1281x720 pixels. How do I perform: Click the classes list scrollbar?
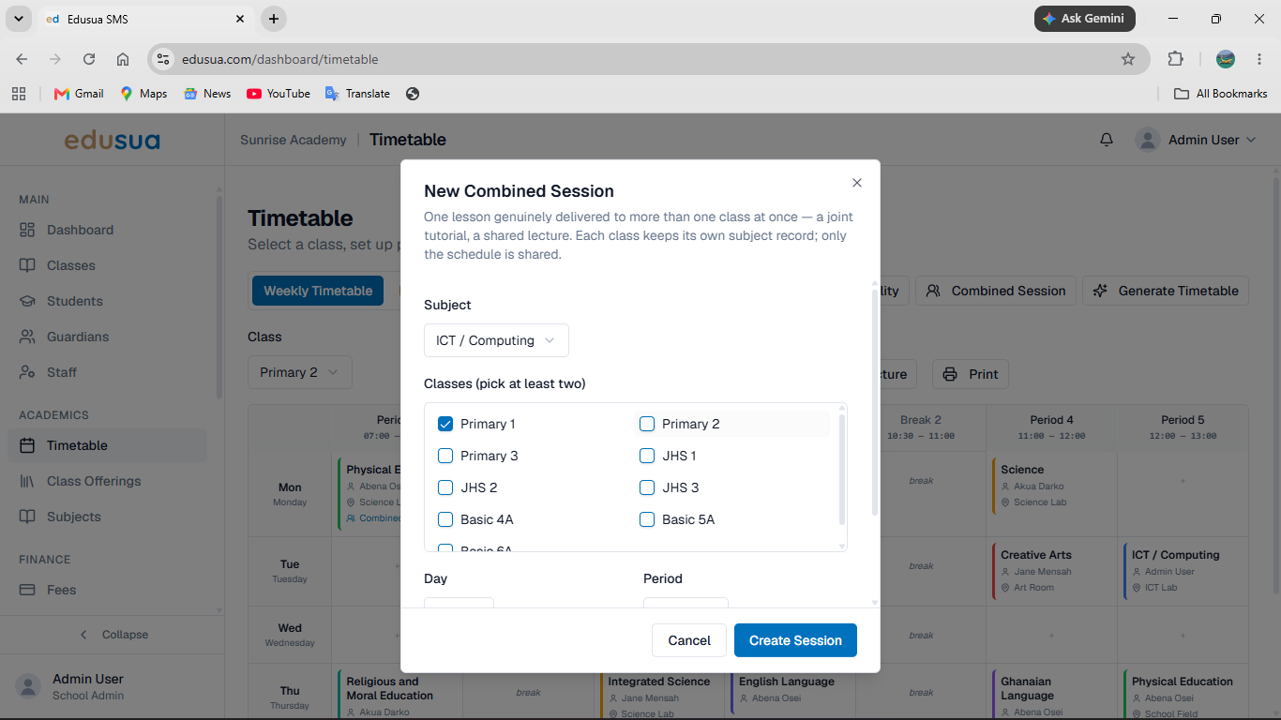click(x=841, y=469)
